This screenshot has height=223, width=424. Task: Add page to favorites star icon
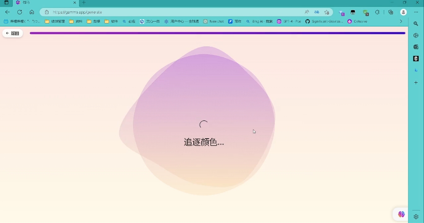[327, 12]
